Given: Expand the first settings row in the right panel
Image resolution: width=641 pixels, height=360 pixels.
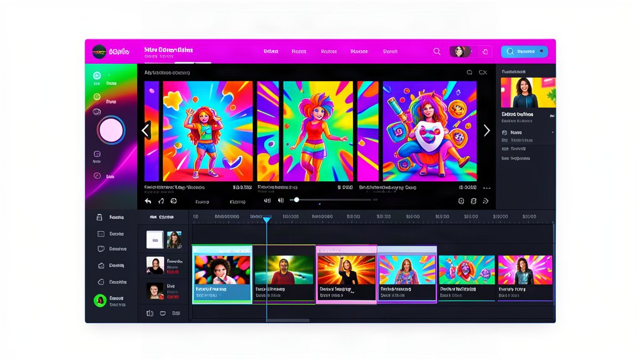Looking at the screenshot, I should (x=528, y=132).
